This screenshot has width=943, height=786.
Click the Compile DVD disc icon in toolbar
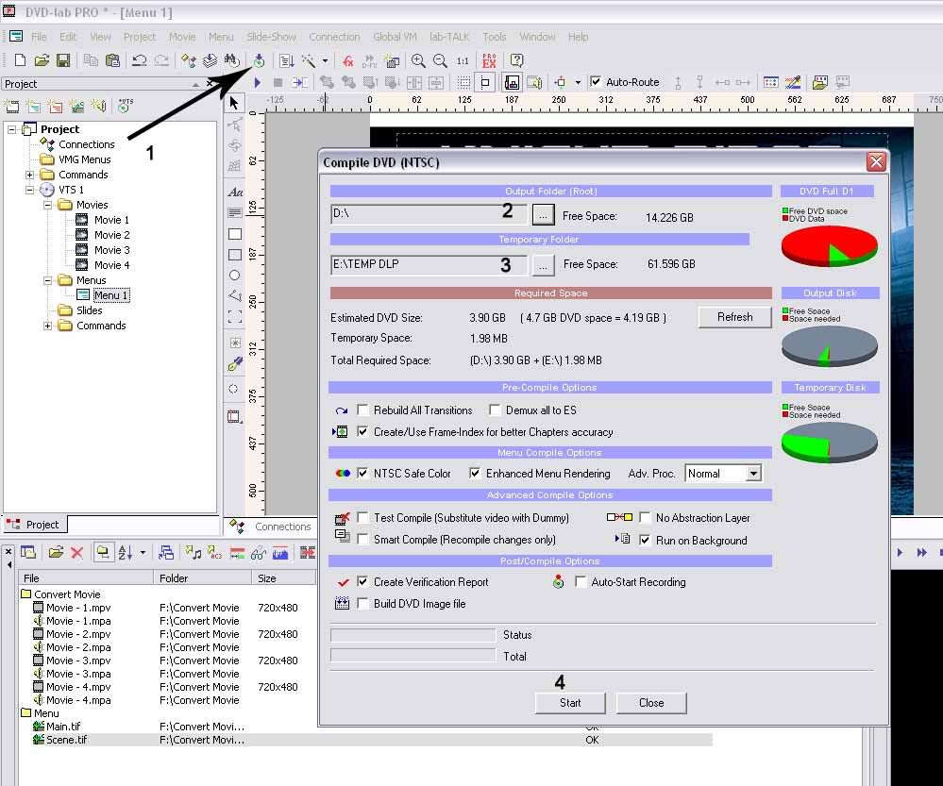click(x=259, y=60)
